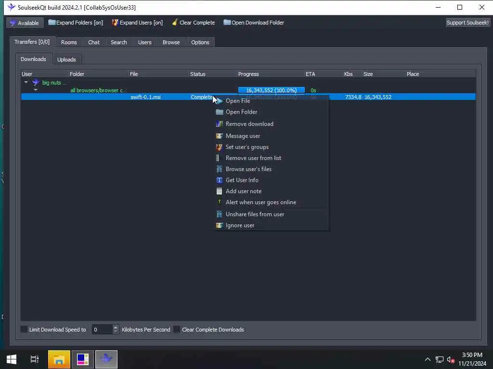
Task: Sort by File column header
Action: click(159, 74)
